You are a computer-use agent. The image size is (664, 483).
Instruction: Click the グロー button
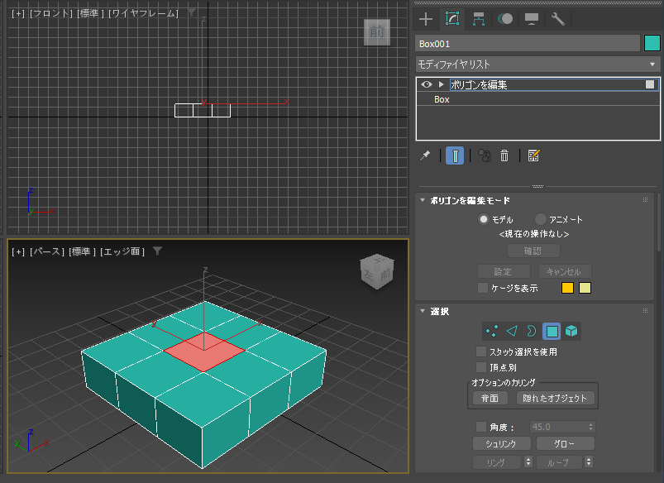pos(566,443)
